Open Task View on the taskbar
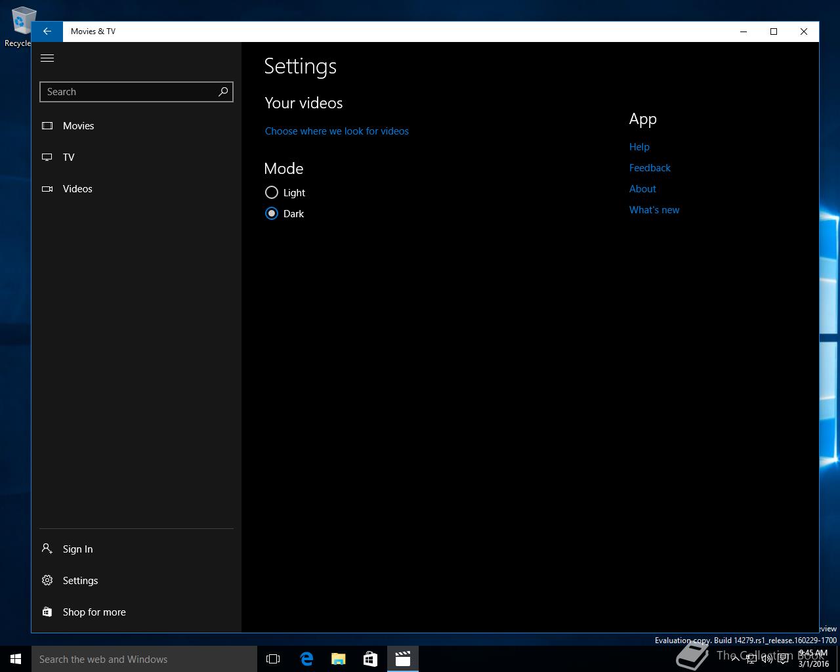This screenshot has height=672, width=840. pyautogui.click(x=273, y=659)
